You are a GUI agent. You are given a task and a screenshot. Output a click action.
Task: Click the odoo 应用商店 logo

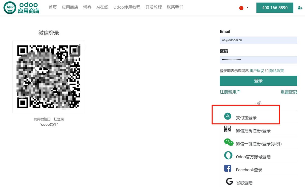(21, 8)
